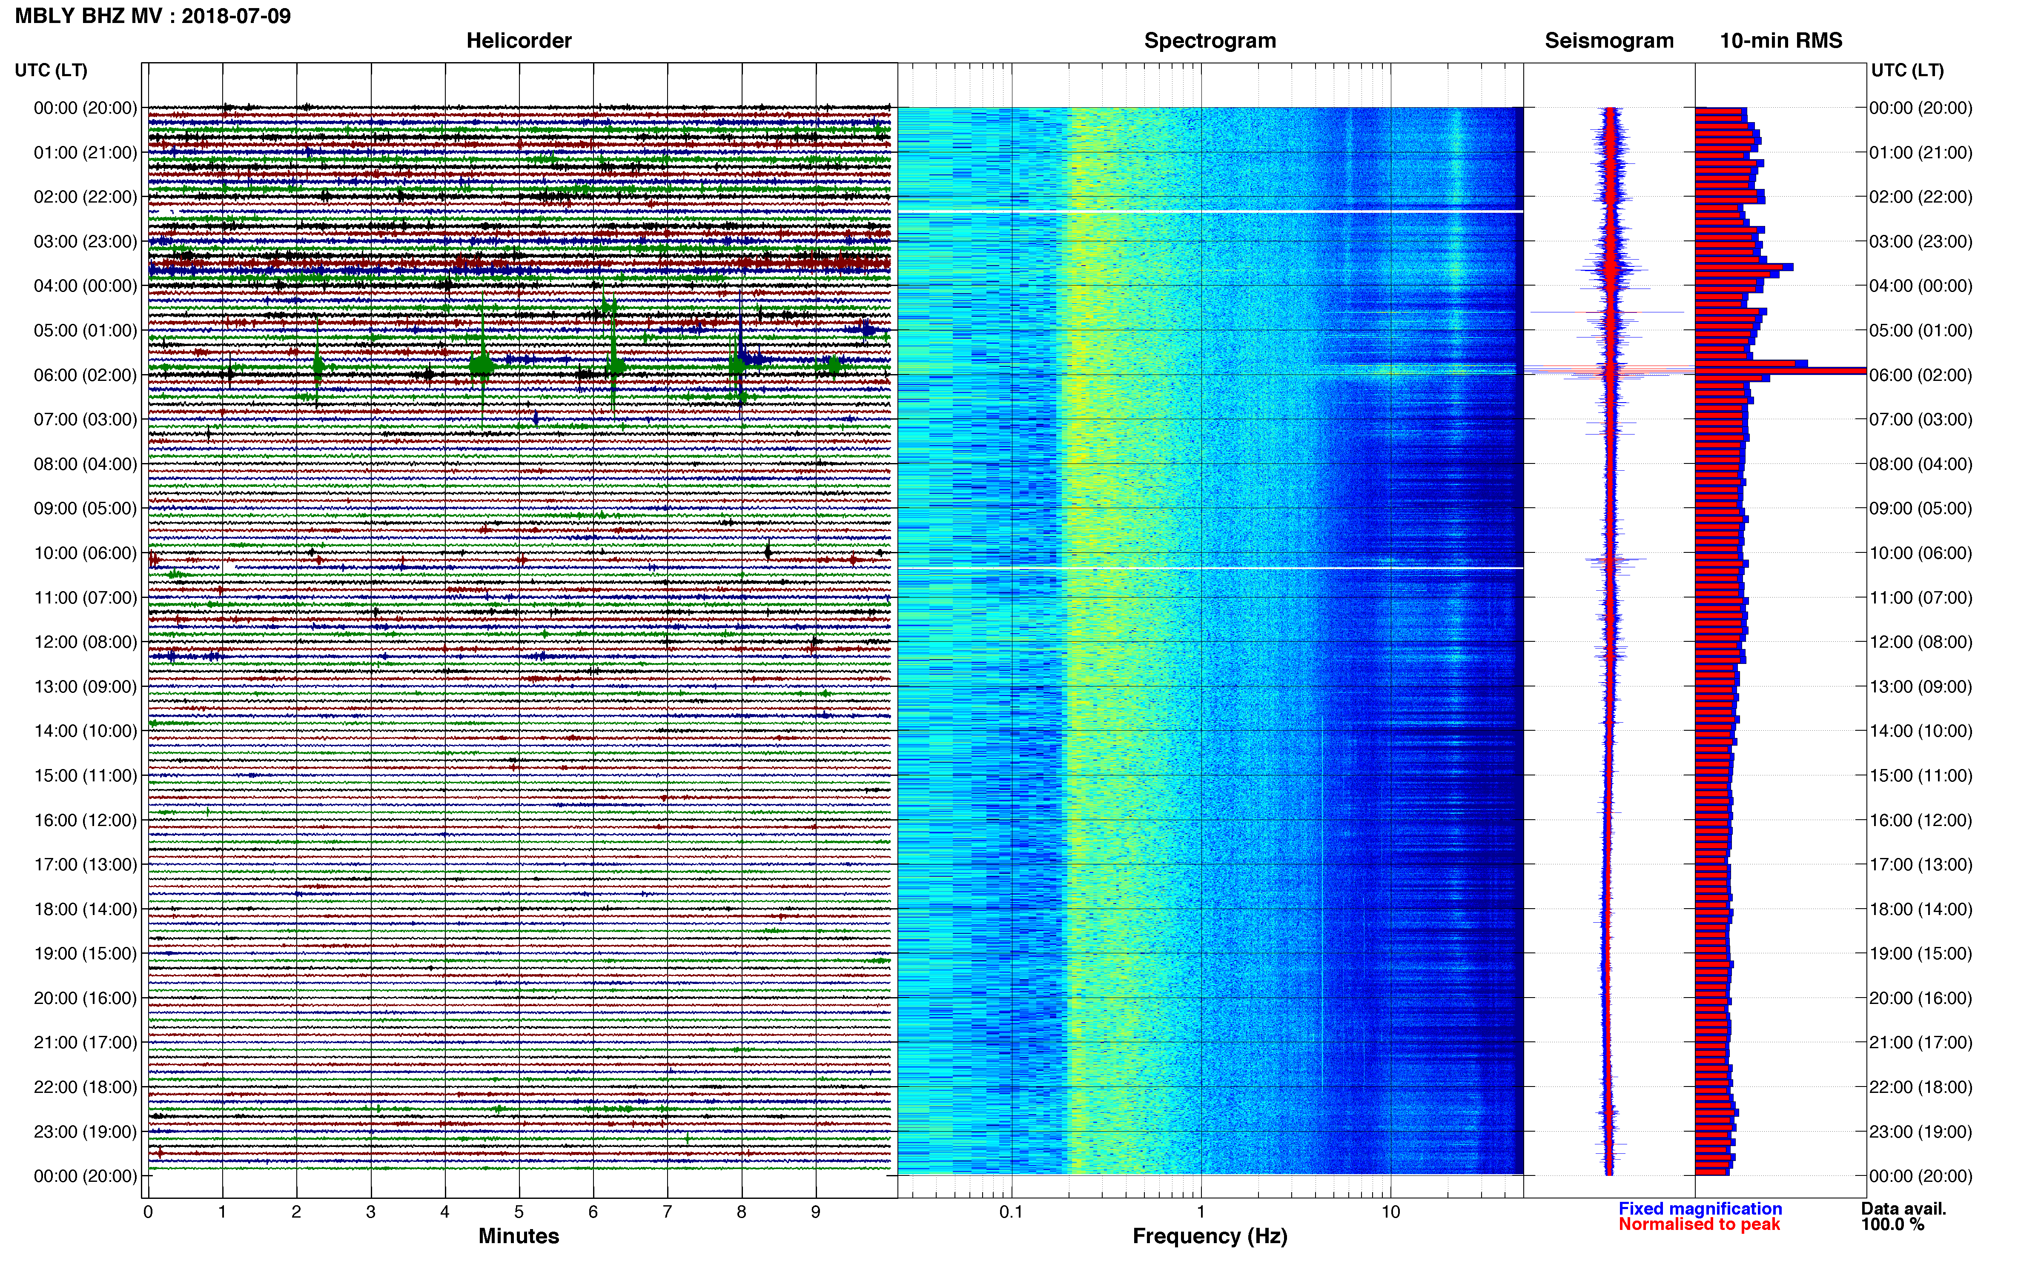Click the 'Data avail.' label
Image resolution: width=2018 pixels, height=1261 pixels.
[x=1903, y=1209]
